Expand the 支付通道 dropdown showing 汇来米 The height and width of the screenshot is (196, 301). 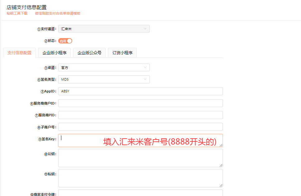(104, 29)
